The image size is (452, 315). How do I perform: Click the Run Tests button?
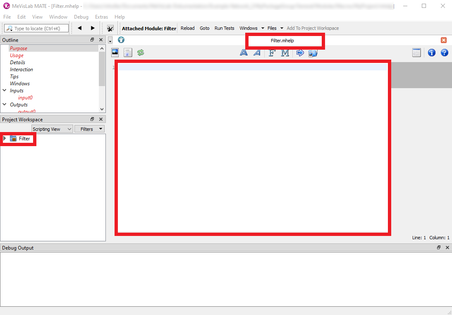224,28
